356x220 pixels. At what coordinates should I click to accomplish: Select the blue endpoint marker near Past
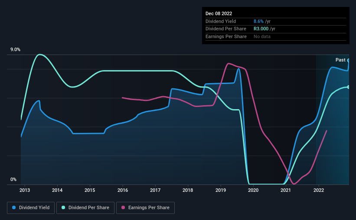point(349,61)
